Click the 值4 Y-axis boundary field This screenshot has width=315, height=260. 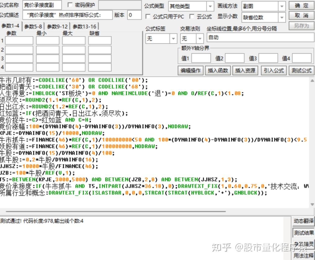[302, 58]
